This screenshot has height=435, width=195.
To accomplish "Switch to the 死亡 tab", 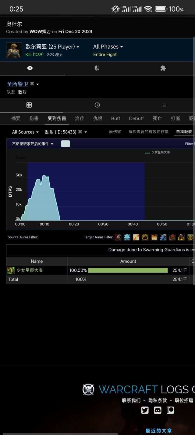I will (x=157, y=118).
